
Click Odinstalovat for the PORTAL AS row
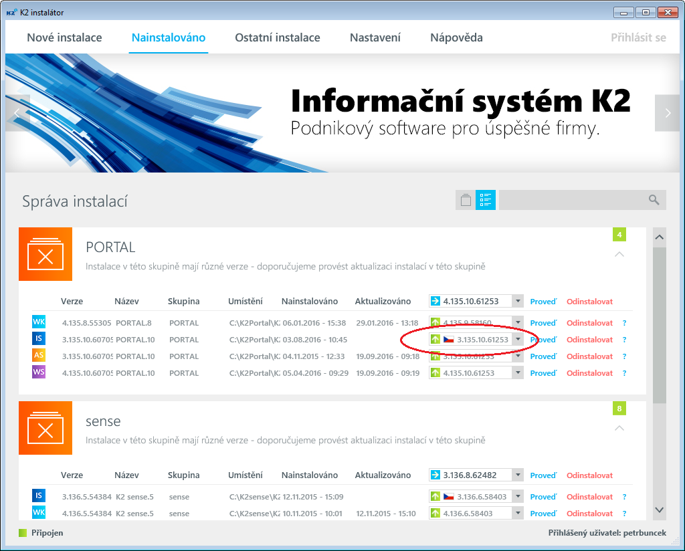tap(589, 356)
